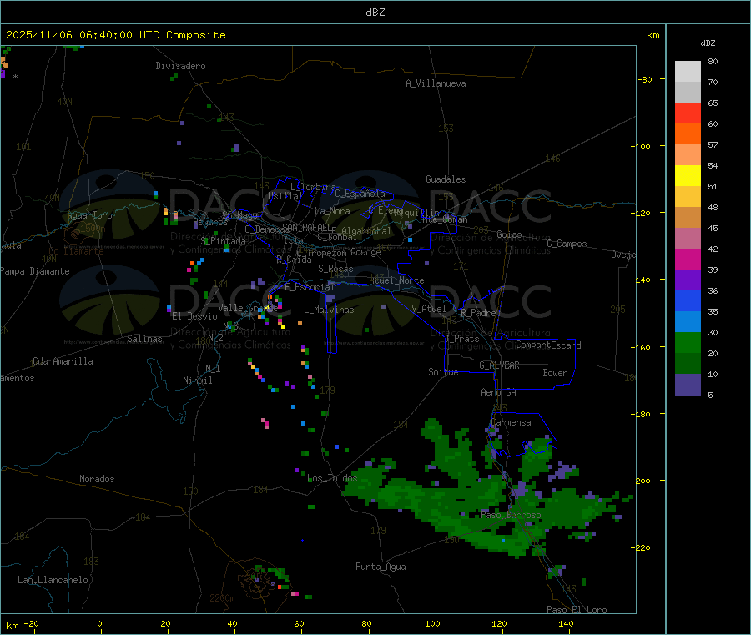Click the Paso_El_Loro map label
Screen dimensions: 751x635
tap(577, 610)
